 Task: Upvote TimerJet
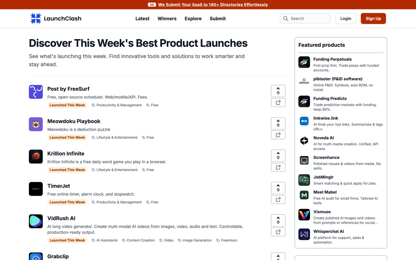(x=278, y=188)
